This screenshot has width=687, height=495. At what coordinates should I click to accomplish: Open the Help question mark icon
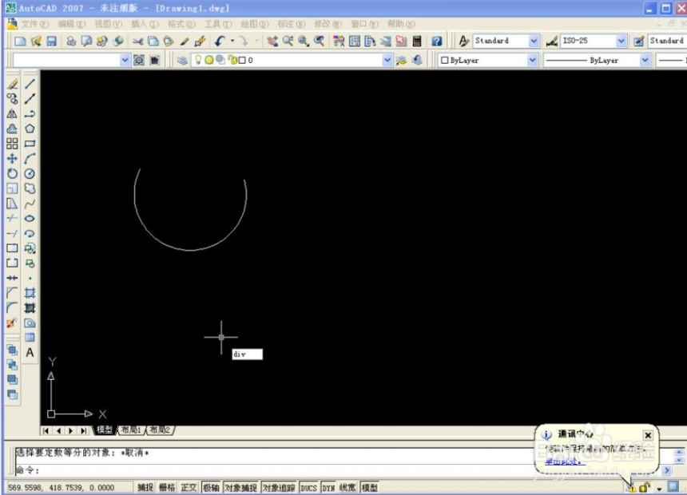(x=436, y=42)
